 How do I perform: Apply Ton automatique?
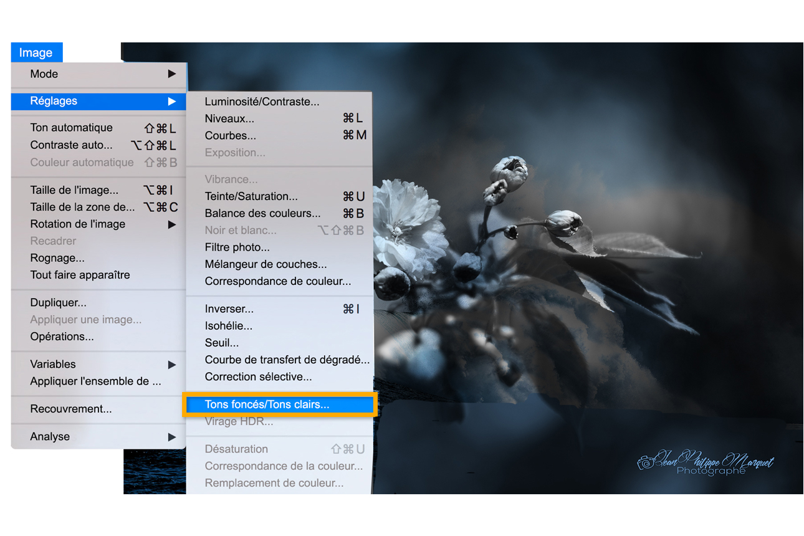coord(71,128)
